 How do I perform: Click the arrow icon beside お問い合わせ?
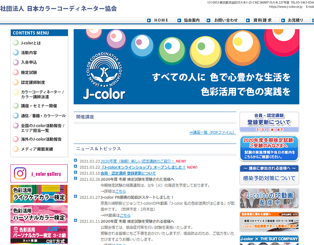tap(209, 21)
